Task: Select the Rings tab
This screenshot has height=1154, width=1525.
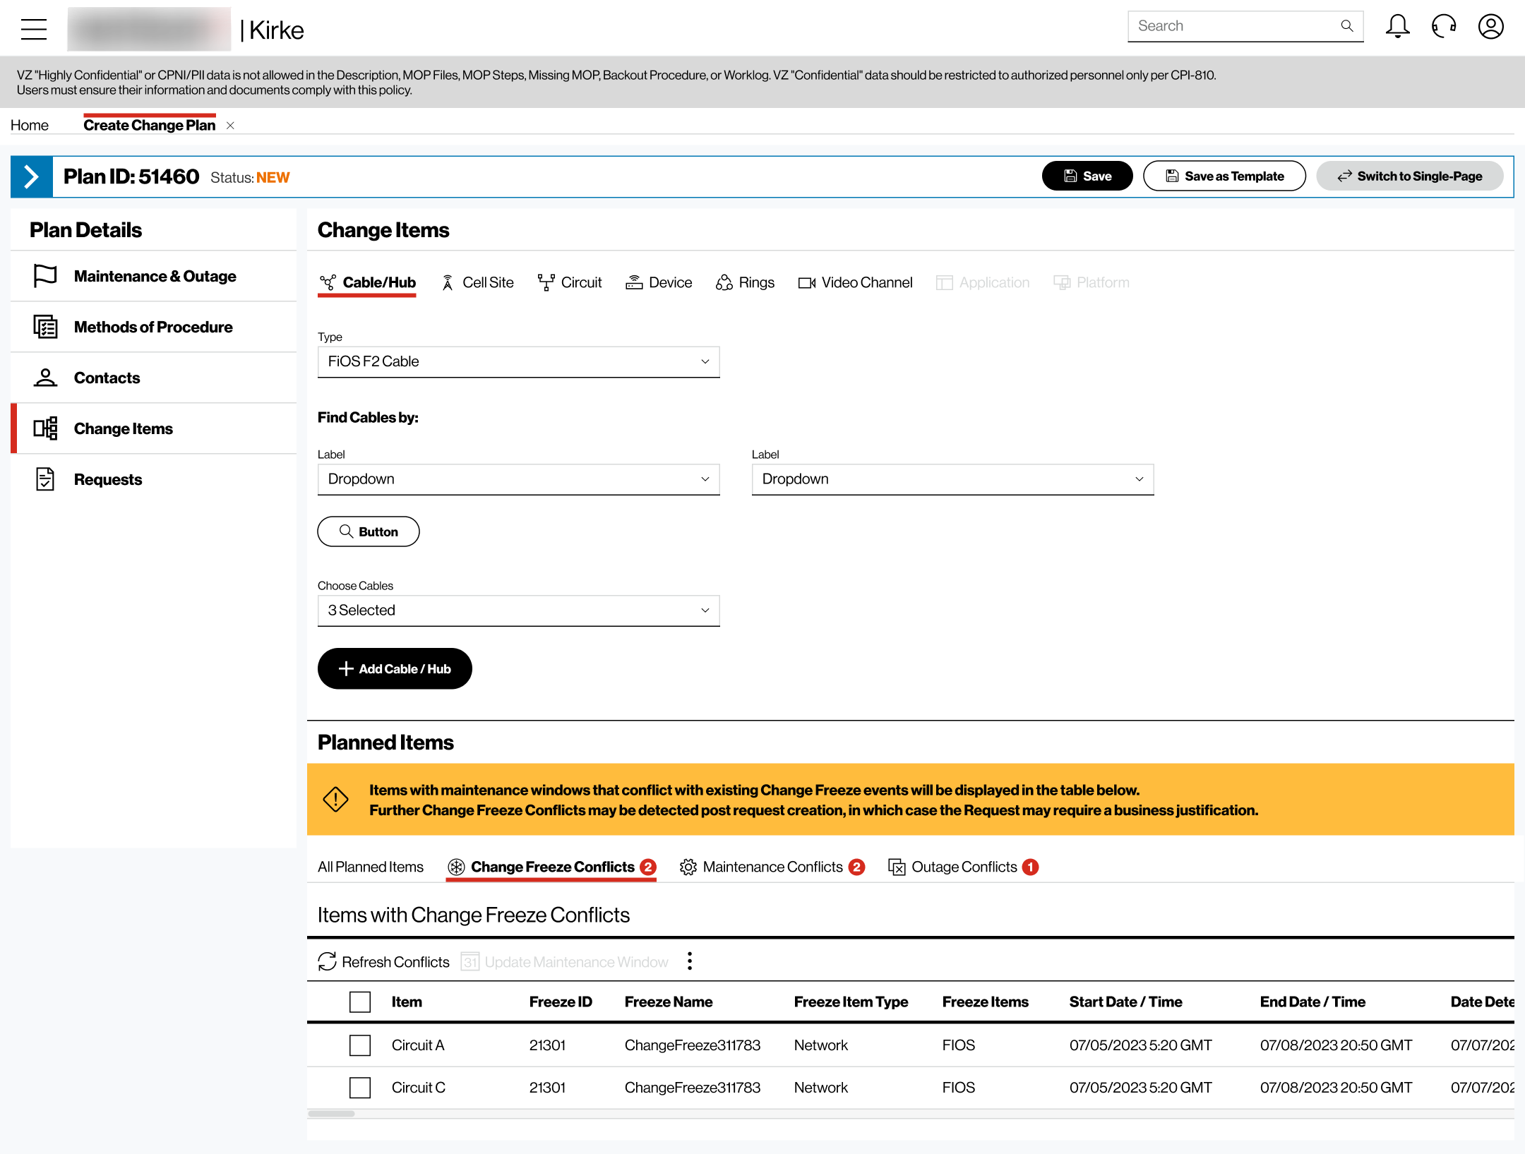Action: coord(746,282)
